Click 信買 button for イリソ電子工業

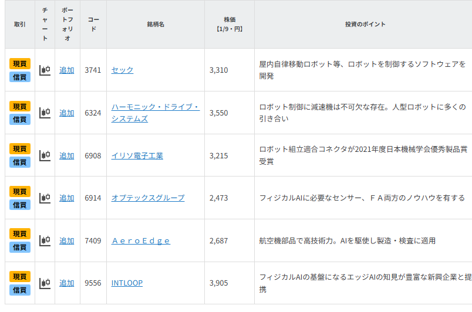tap(20, 162)
